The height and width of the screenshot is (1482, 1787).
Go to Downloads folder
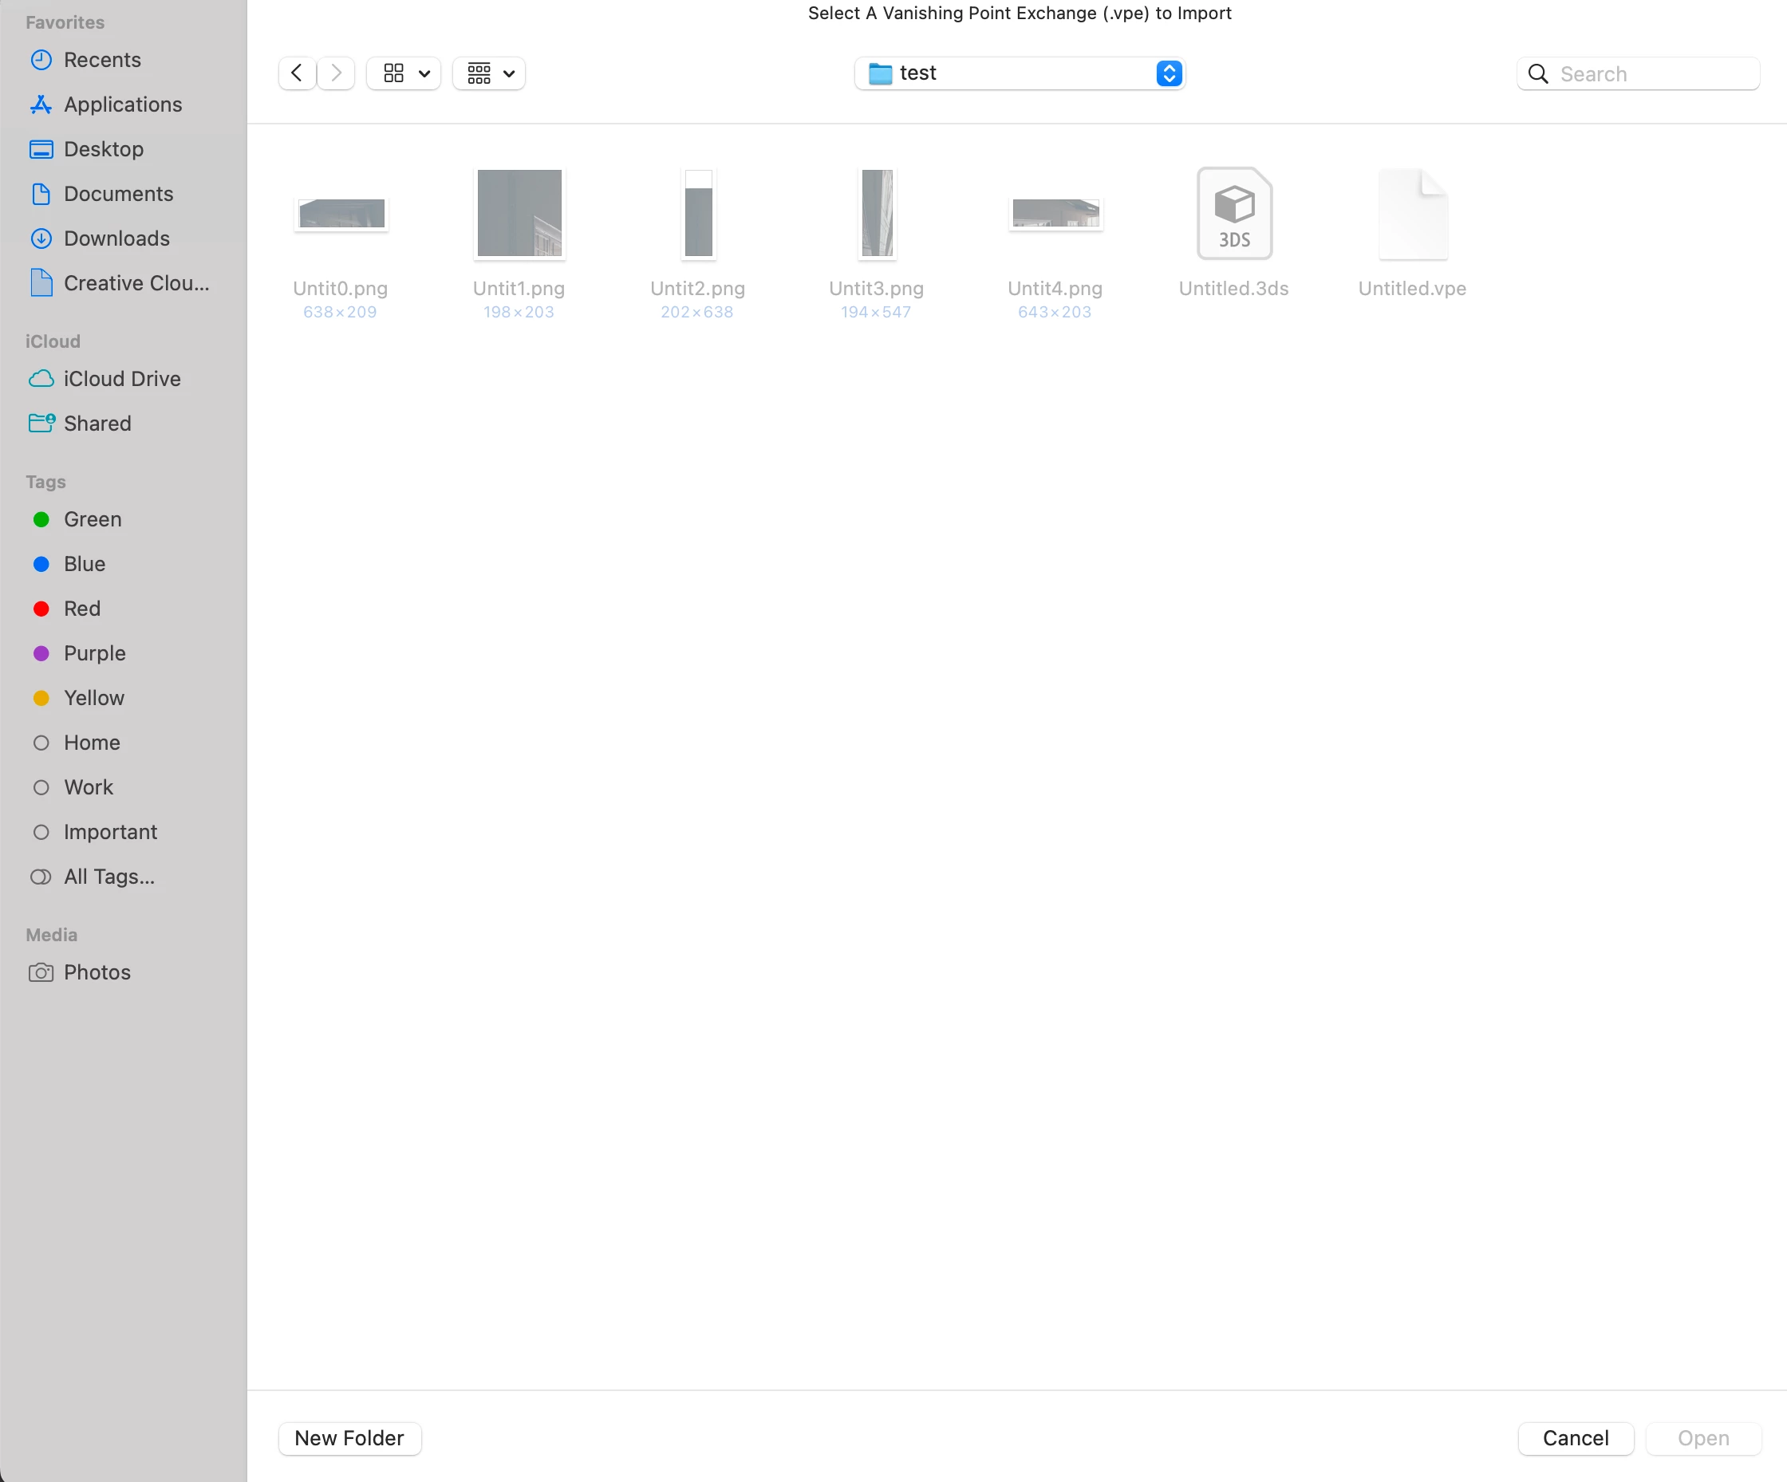click(116, 238)
